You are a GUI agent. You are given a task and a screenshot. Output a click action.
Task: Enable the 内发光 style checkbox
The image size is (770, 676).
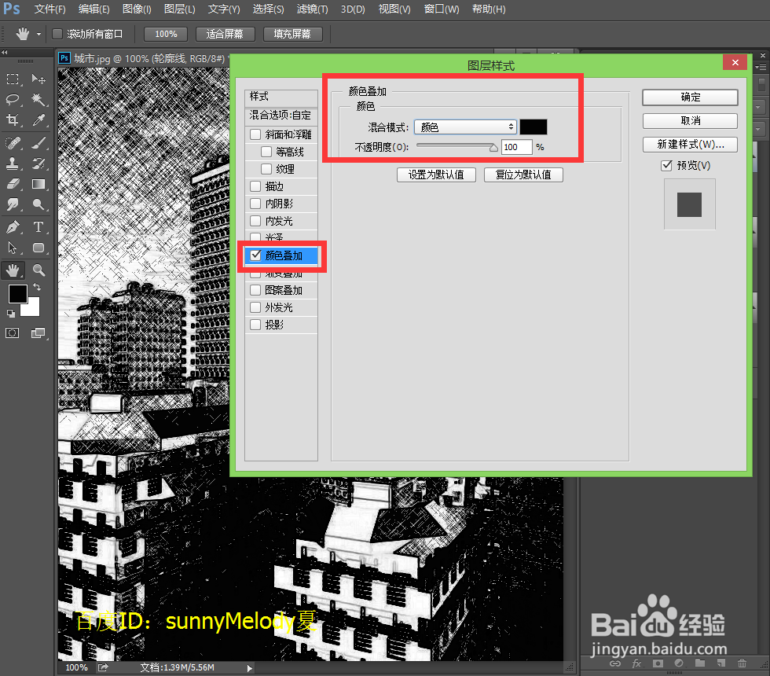tap(255, 221)
